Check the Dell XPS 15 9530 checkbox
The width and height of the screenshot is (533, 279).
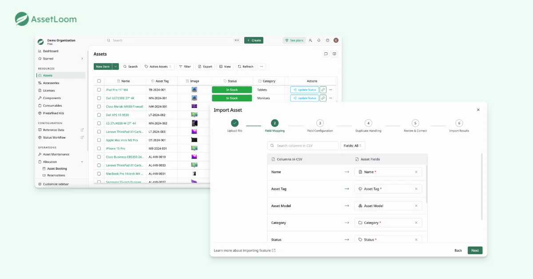click(99, 115)
